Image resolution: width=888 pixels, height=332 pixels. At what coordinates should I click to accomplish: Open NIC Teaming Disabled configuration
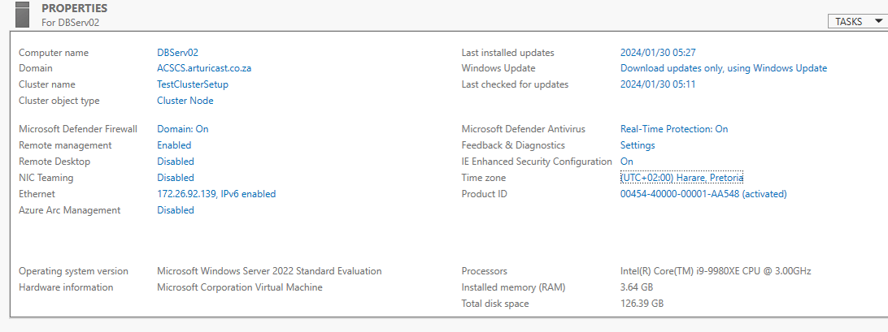tap(176, 178)
